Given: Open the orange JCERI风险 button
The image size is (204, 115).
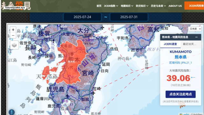Looking at the screenshot, I should coord(194,6).
